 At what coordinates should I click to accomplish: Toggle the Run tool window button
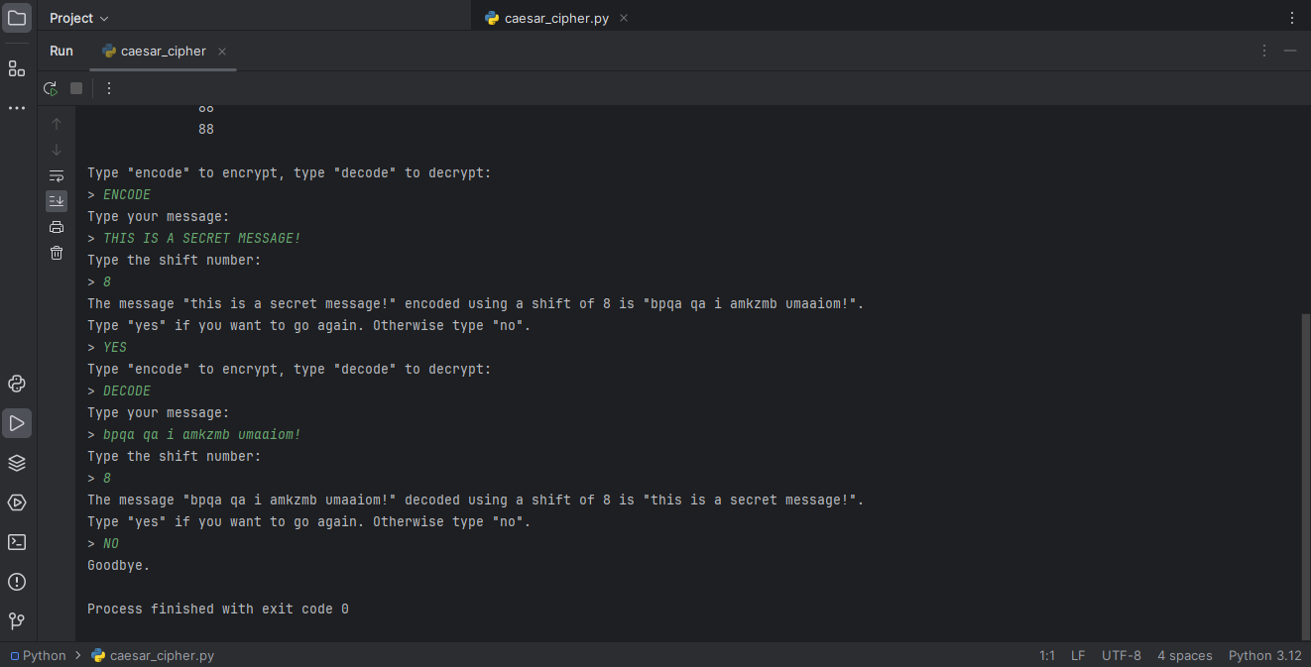point(17,423)
